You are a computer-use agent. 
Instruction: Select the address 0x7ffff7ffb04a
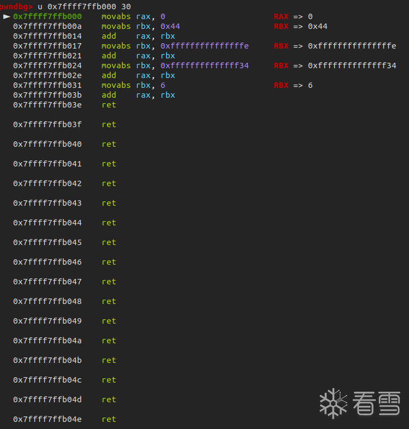click(x=48, y=341)
